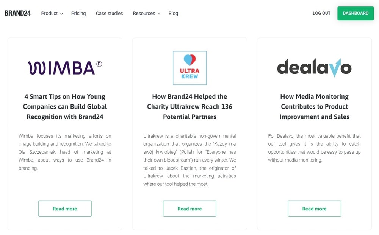Image resolution: width=379 pixels, height=235 pixels.
Task: Open the Product menu
Action: tap(49, 13)
